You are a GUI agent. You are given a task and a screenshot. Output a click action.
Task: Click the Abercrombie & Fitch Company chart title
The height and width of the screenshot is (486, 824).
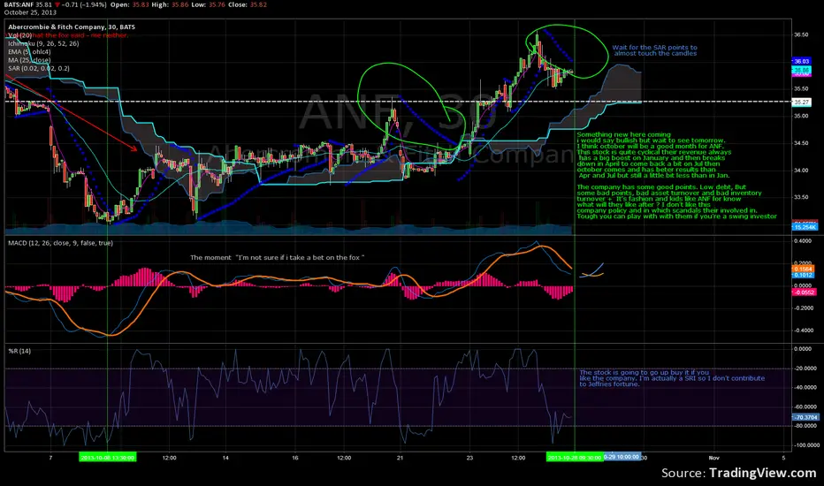click(x=72, y=27)
